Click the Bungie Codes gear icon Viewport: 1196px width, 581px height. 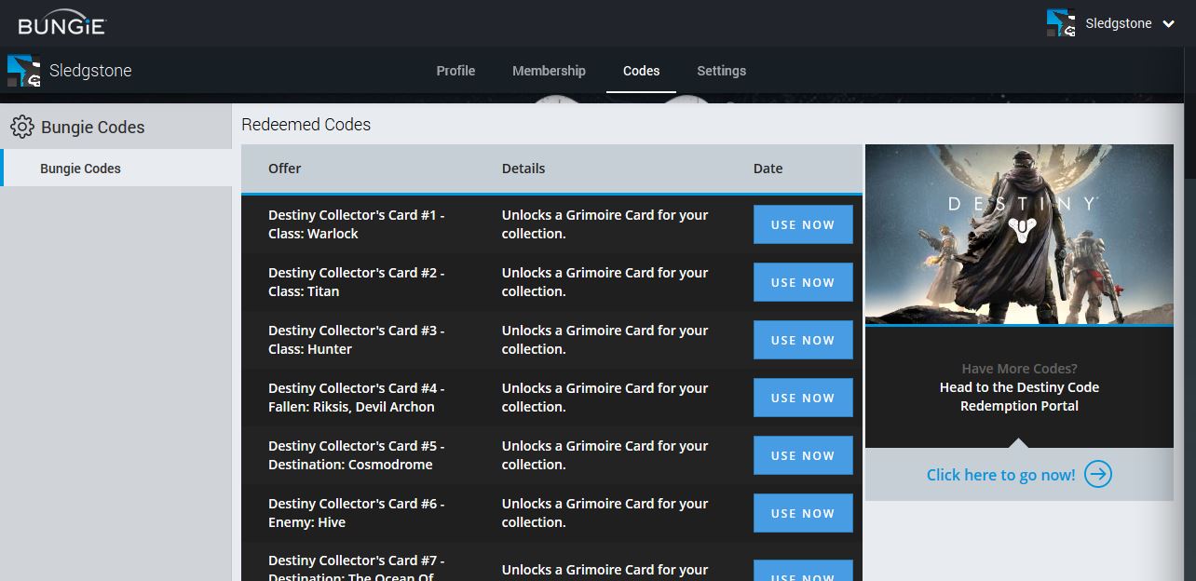click(22, 127)
